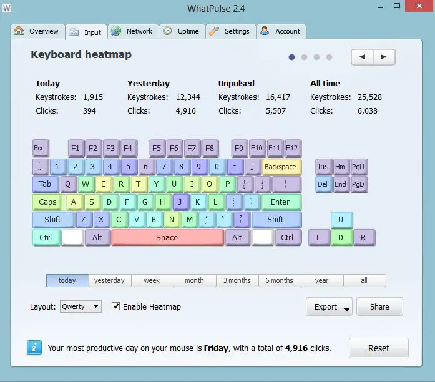The image size is (435, 382).
Task: Click the E letter key
Action: pyautogui.click(x=104, y=184)
